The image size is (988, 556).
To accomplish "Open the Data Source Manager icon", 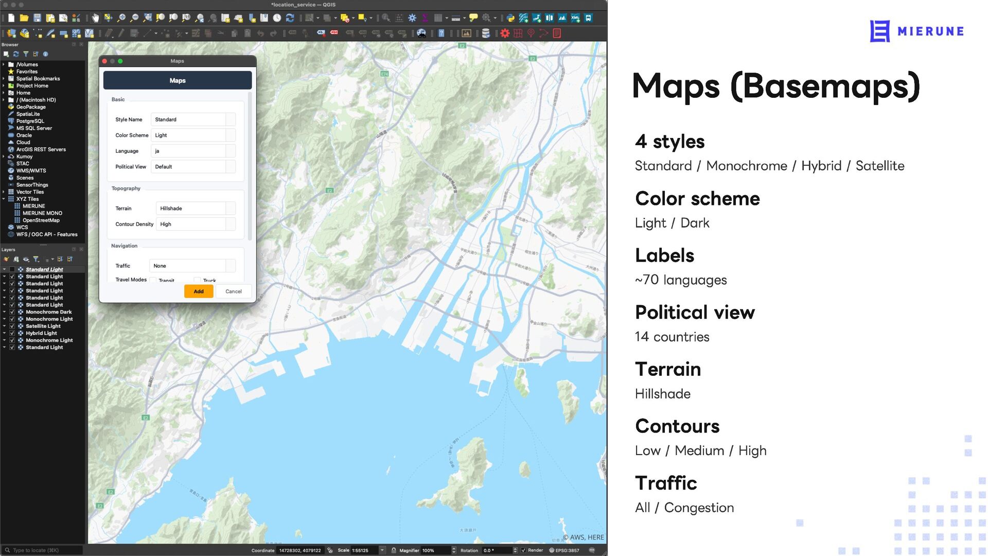I will (x=11, y=33).
